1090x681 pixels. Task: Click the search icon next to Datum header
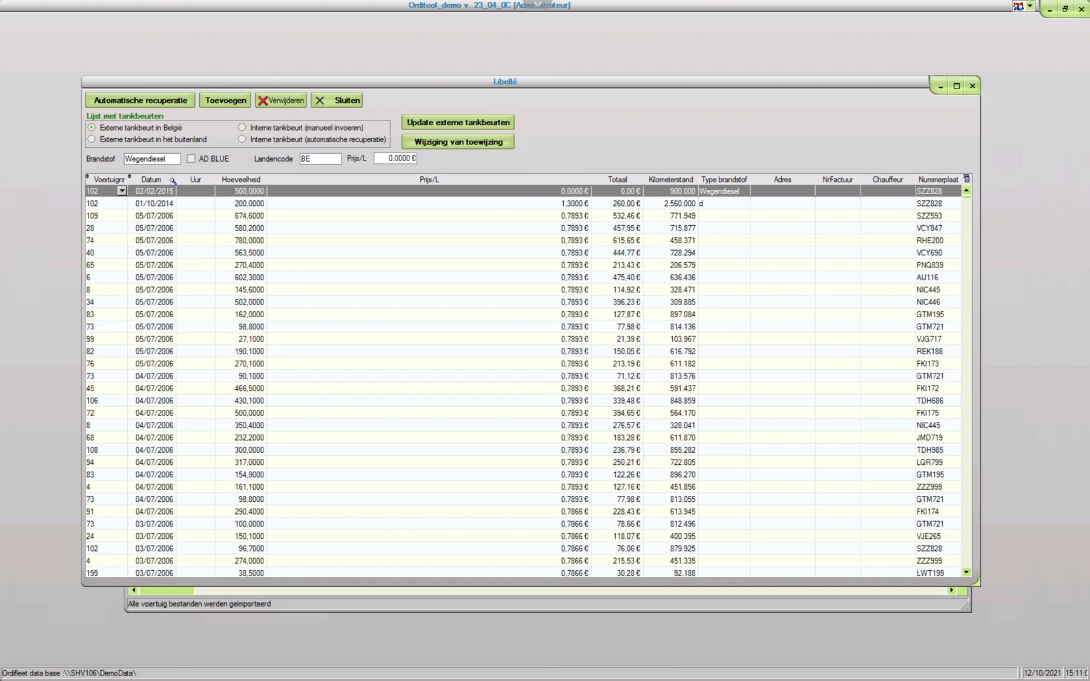click(x=173, y=180)
